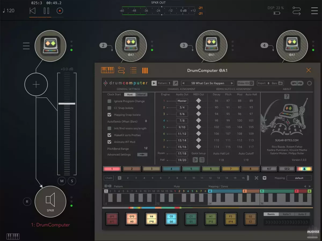Uncheck Mapping Snap Isolate

(x=109, y=115)
